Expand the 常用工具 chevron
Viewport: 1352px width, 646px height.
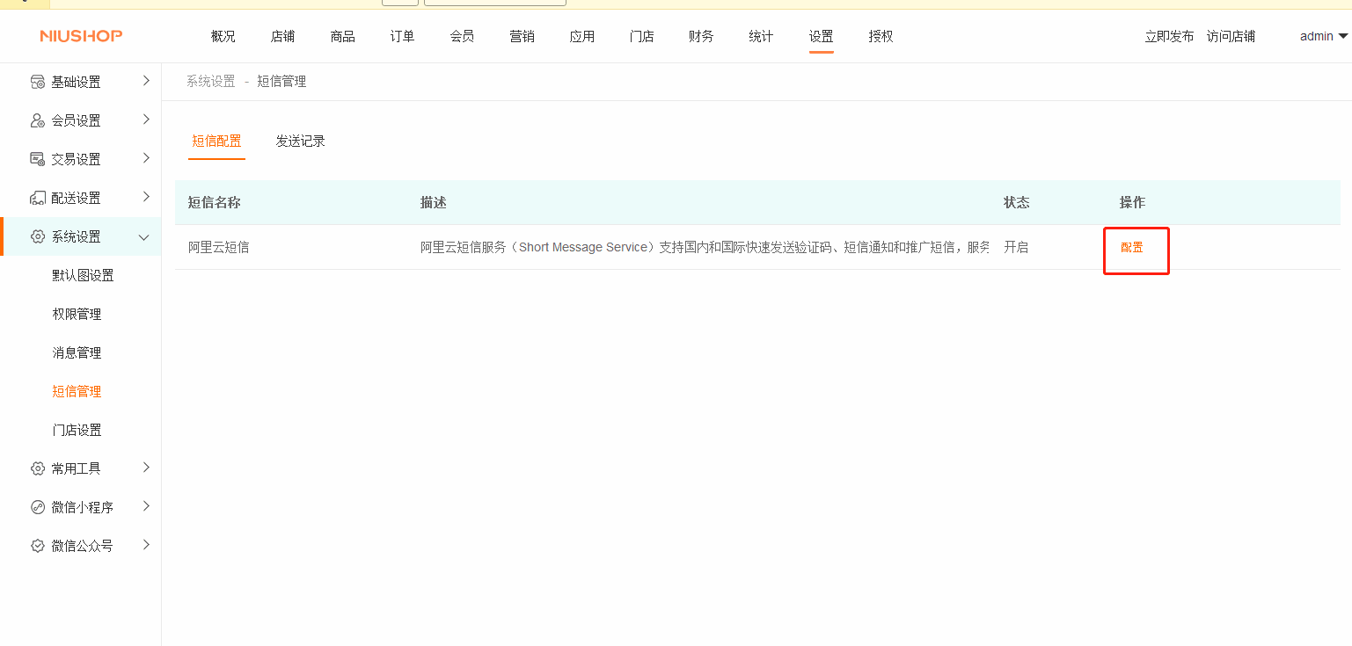[x=146, y=468]
